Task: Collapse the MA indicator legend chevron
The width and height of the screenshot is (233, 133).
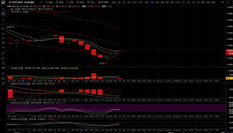Action: pos(9,9)
